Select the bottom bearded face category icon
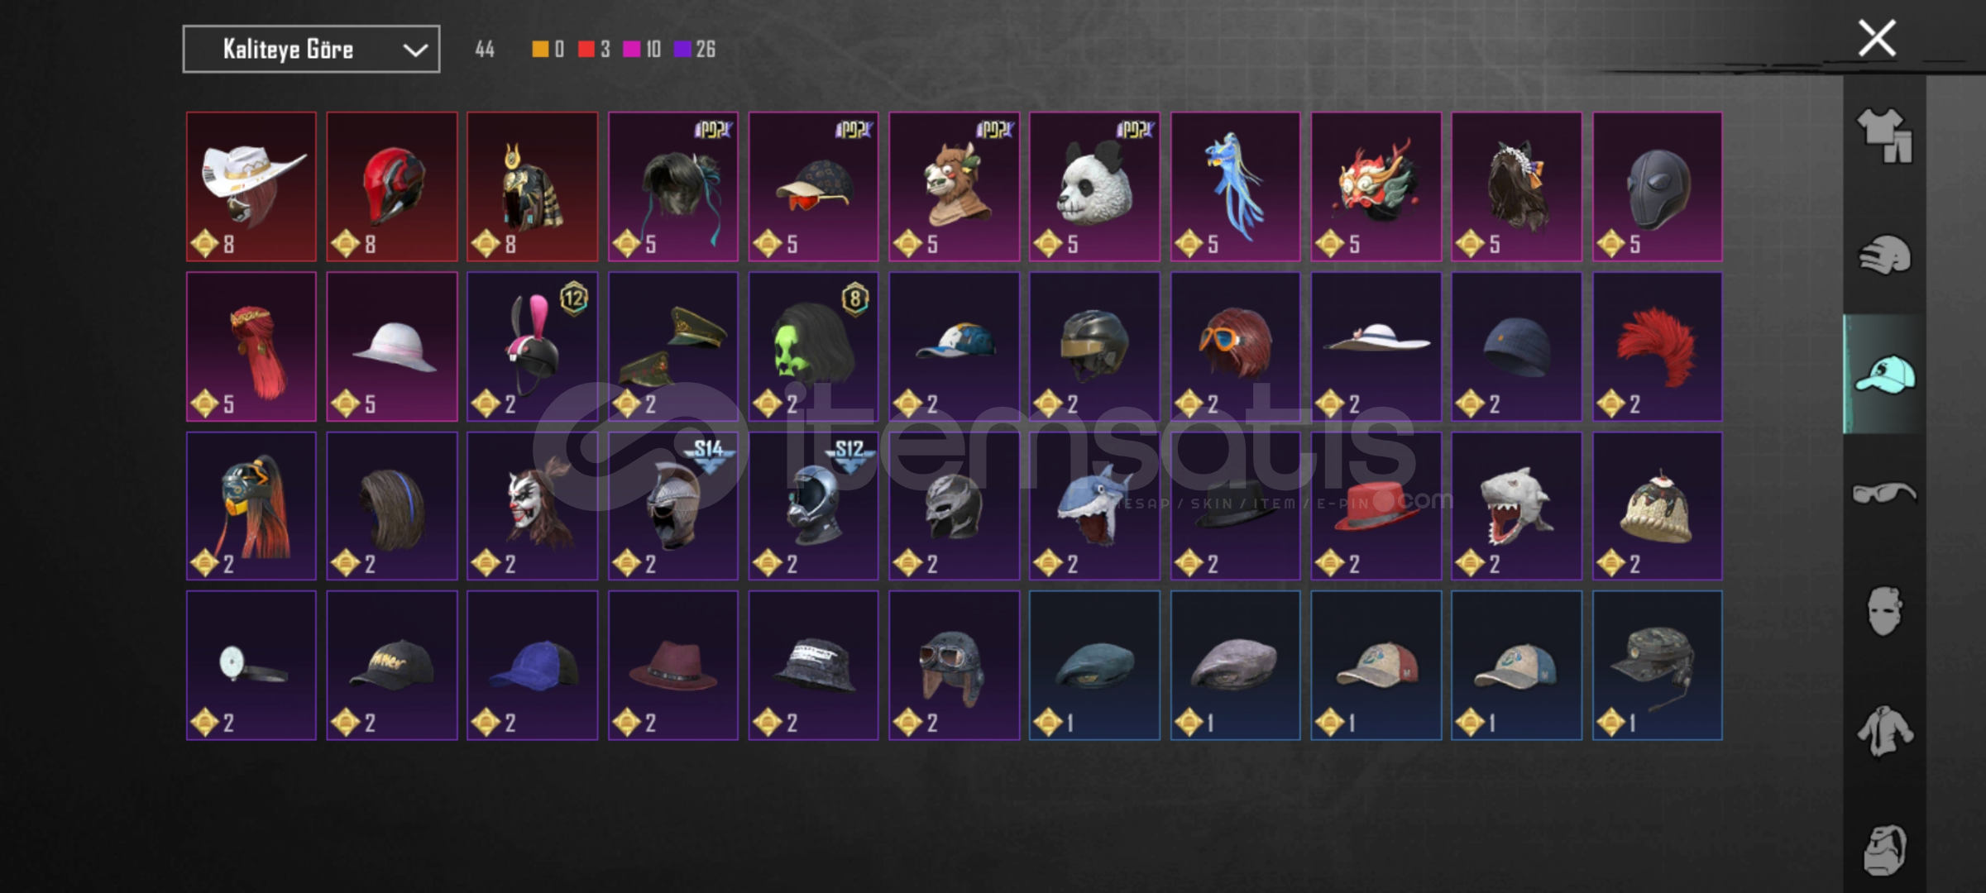 (1884, 850)
